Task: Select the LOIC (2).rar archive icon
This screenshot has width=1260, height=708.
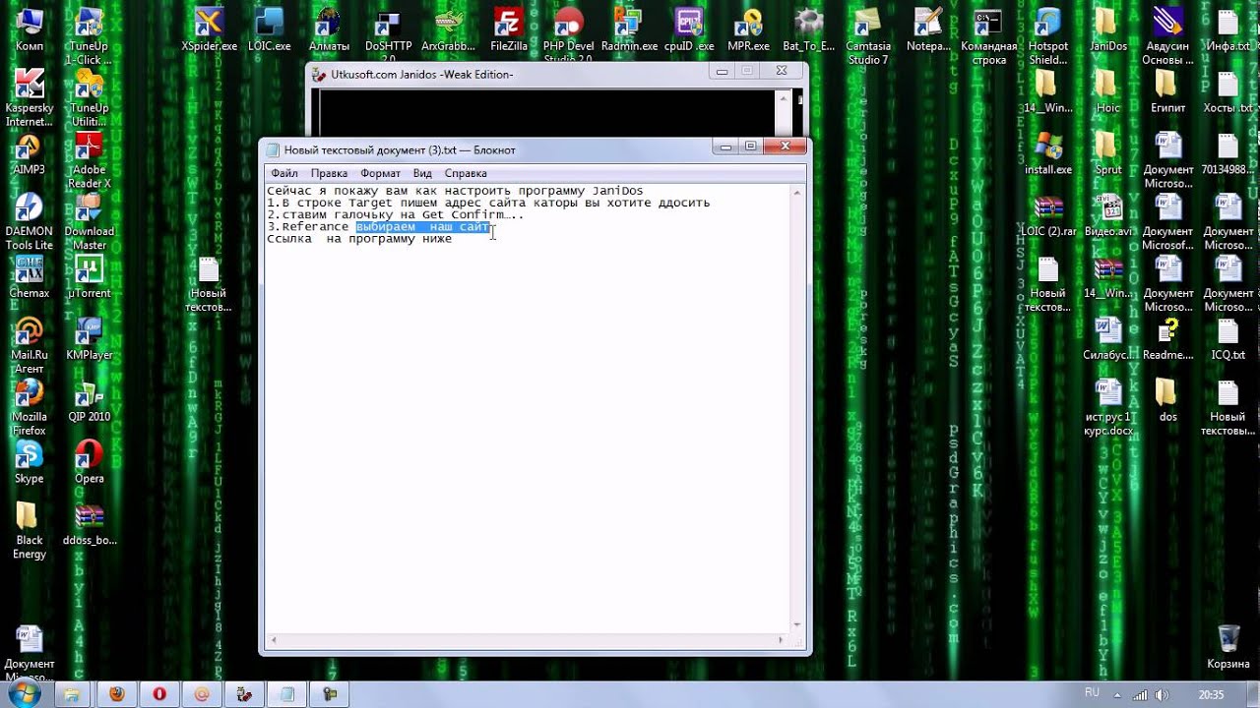Action: [x=1048, y=215]
